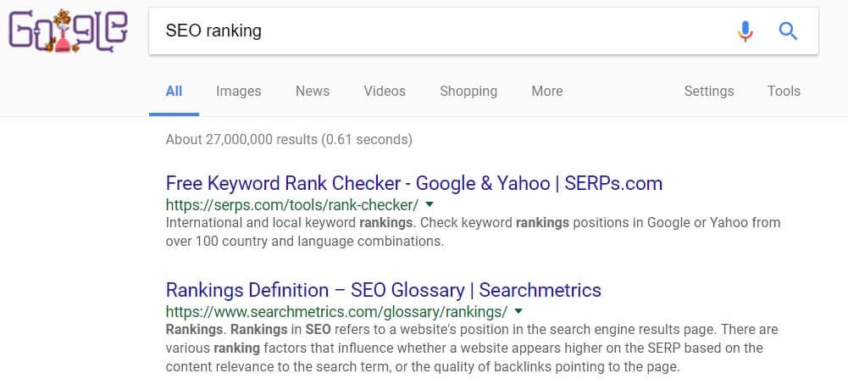Image resolution: width=848 pixels, height=390 pixels.
Task: Open the Rankings Definition Searchmetrics result
Action: pos(384,290)
